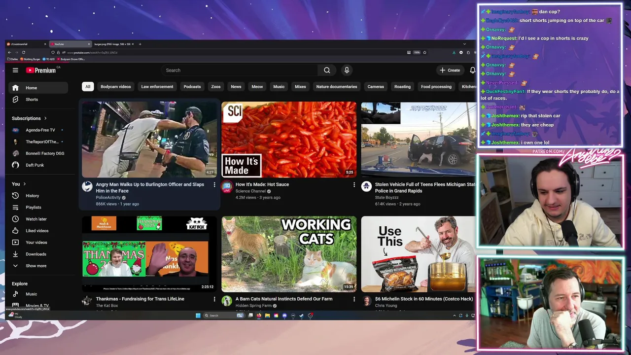This screenshot has width=631, height=355.
Task: Select Meow filter chip
Action: coord(257,87)
